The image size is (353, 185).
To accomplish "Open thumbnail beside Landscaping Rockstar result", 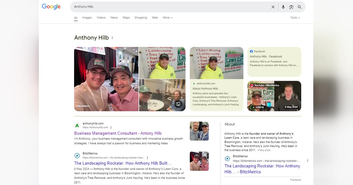I will [199, 161].
